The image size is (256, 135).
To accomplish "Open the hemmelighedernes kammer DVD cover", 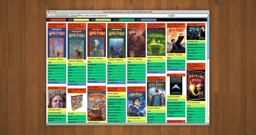I will (196, 85).
